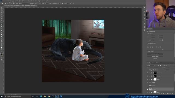Open the layer filter Kind dropdown

coord(151,66)
